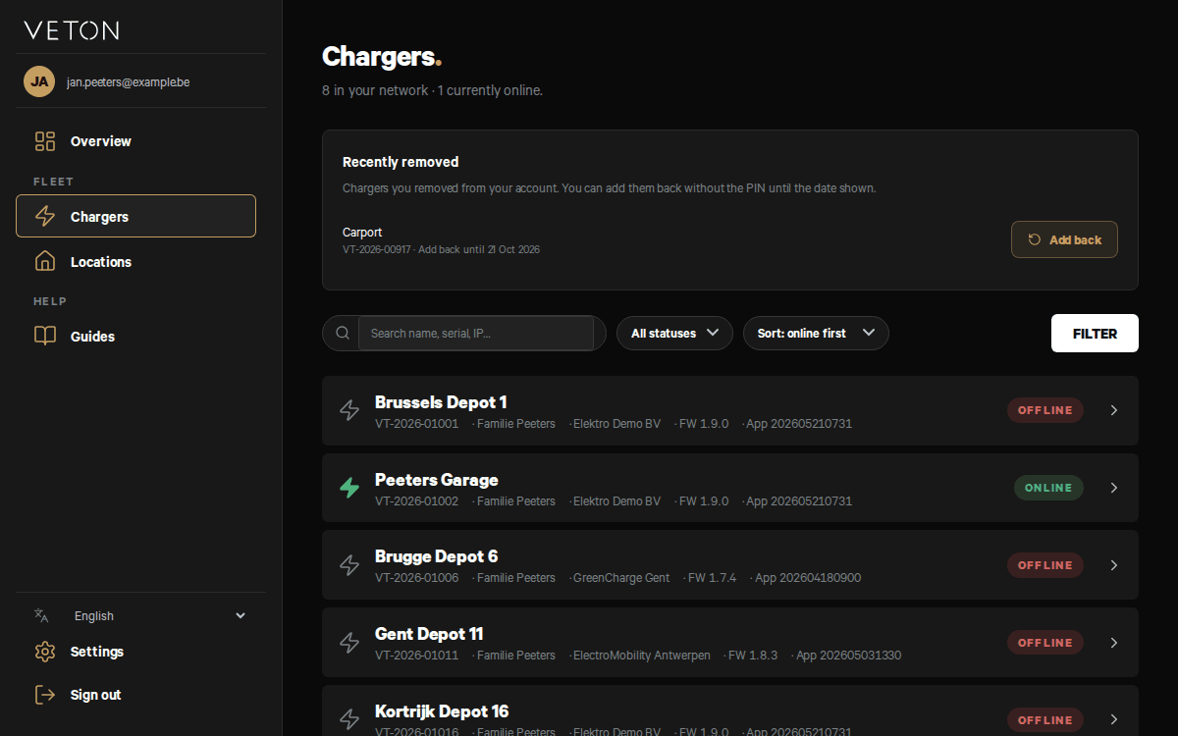Click the VT-2026-00917 add back date text
This screenshot has height=736, width=1178.
pos(441,249)
